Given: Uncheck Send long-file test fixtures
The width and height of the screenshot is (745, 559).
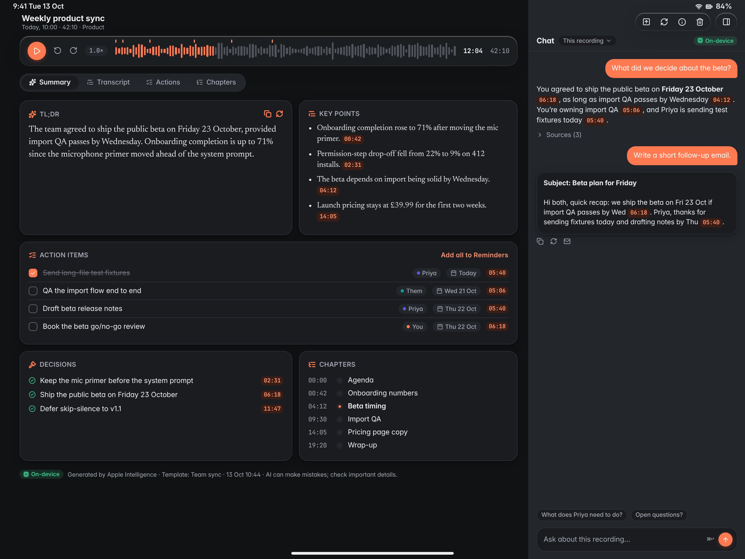Looking at the screenshot, I should [33, 273].
